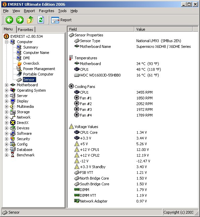Expand the Motherboard tree node
This screenshot has width=200, height=217.
(x=6, y=85)
